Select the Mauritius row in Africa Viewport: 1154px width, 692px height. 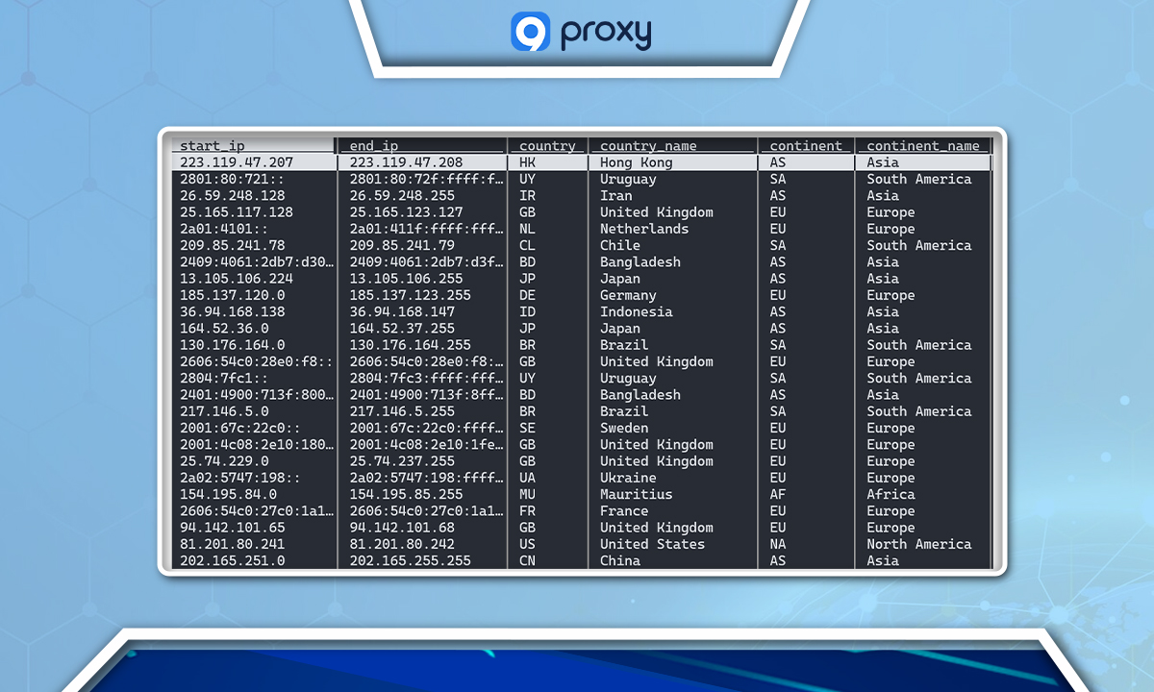pyautogui.click(x=577, y=494)
